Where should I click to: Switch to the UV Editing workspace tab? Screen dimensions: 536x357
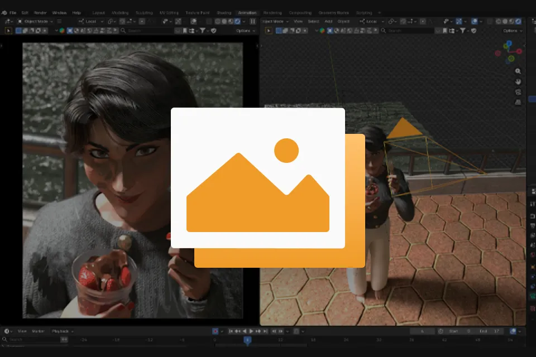tap(169, 13)
